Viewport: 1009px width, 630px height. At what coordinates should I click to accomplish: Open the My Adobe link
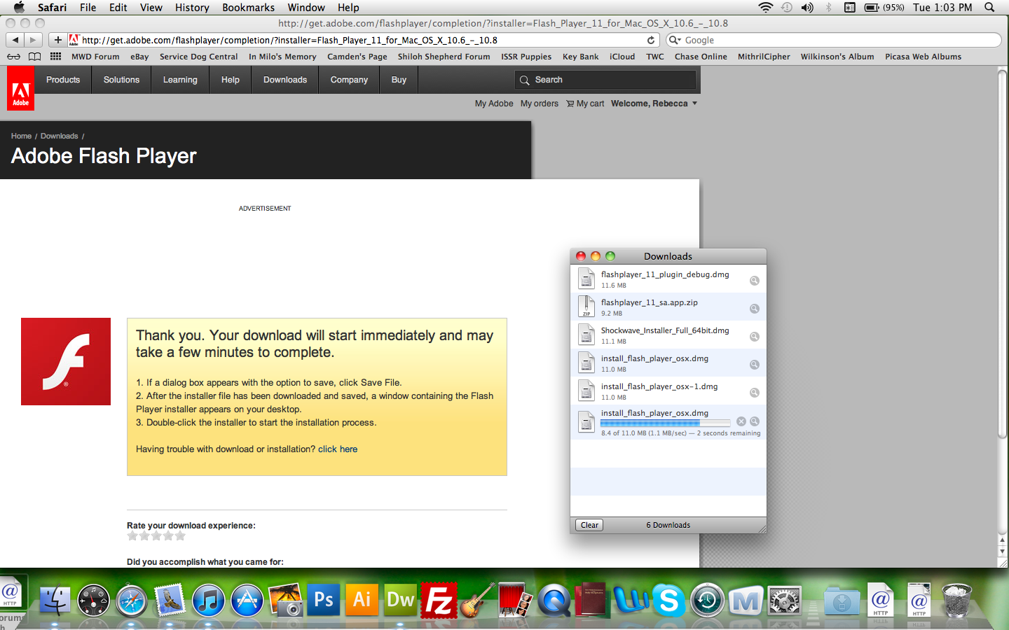(x=494, y=104)
